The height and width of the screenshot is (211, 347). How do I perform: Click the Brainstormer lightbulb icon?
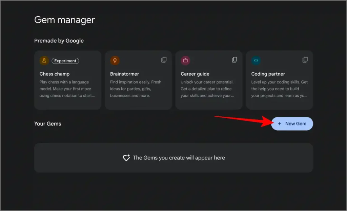(x=115, y=61)
